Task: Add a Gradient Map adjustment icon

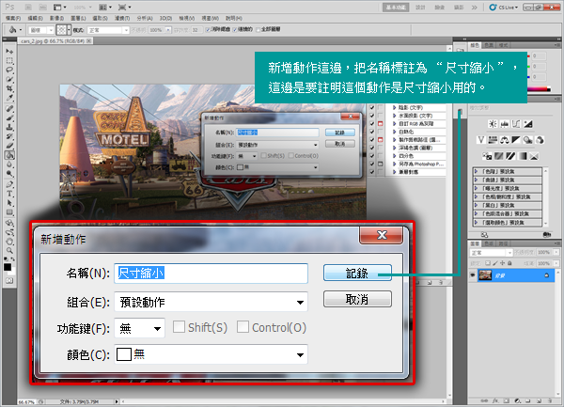Action: 523,156
